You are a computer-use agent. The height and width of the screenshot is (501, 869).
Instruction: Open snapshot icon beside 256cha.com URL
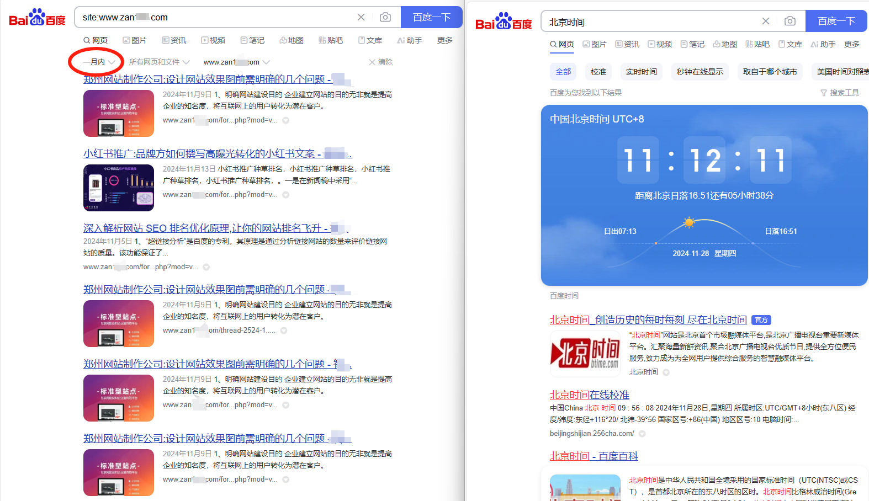tap(642, 434)
